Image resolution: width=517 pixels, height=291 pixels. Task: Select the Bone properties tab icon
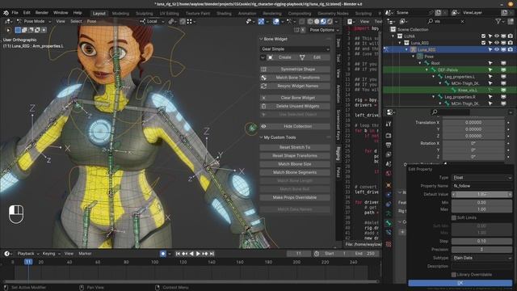pos(389,223)
